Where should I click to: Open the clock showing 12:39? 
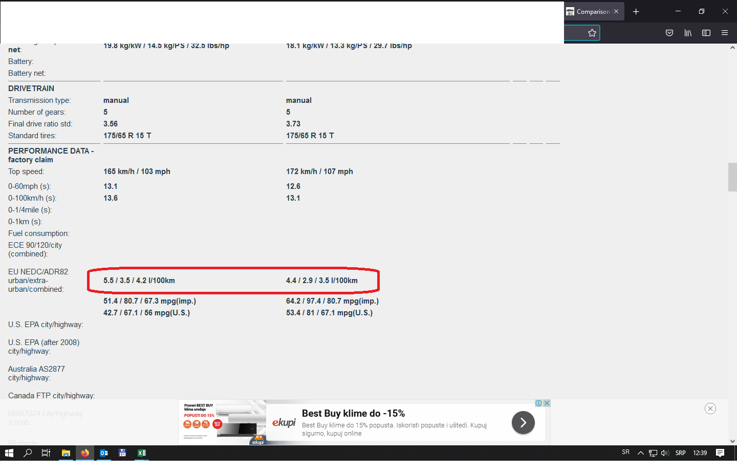(x=700, y=453)
